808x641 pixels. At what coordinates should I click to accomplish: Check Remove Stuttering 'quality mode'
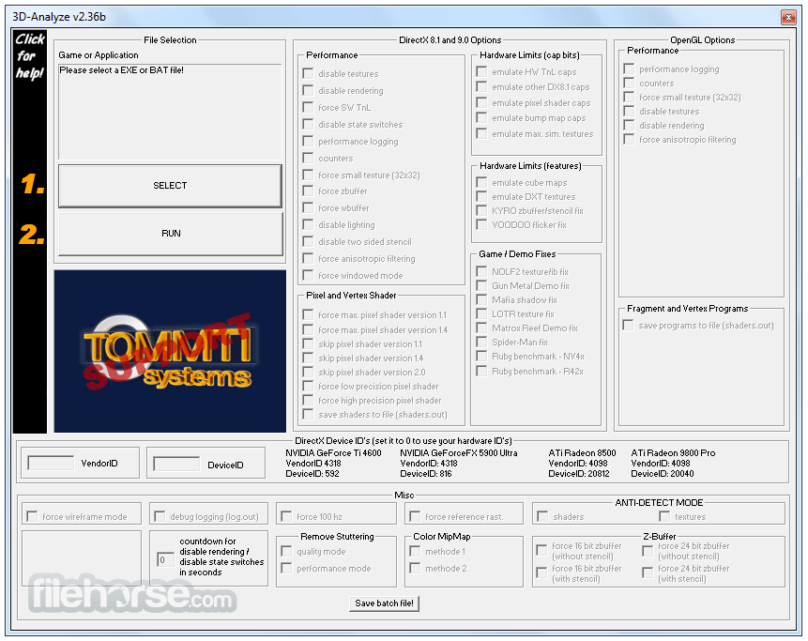[x=286, y=551]
